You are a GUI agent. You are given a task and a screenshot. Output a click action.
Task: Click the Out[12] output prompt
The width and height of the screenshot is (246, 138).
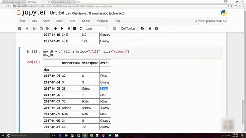pos(33,62)
